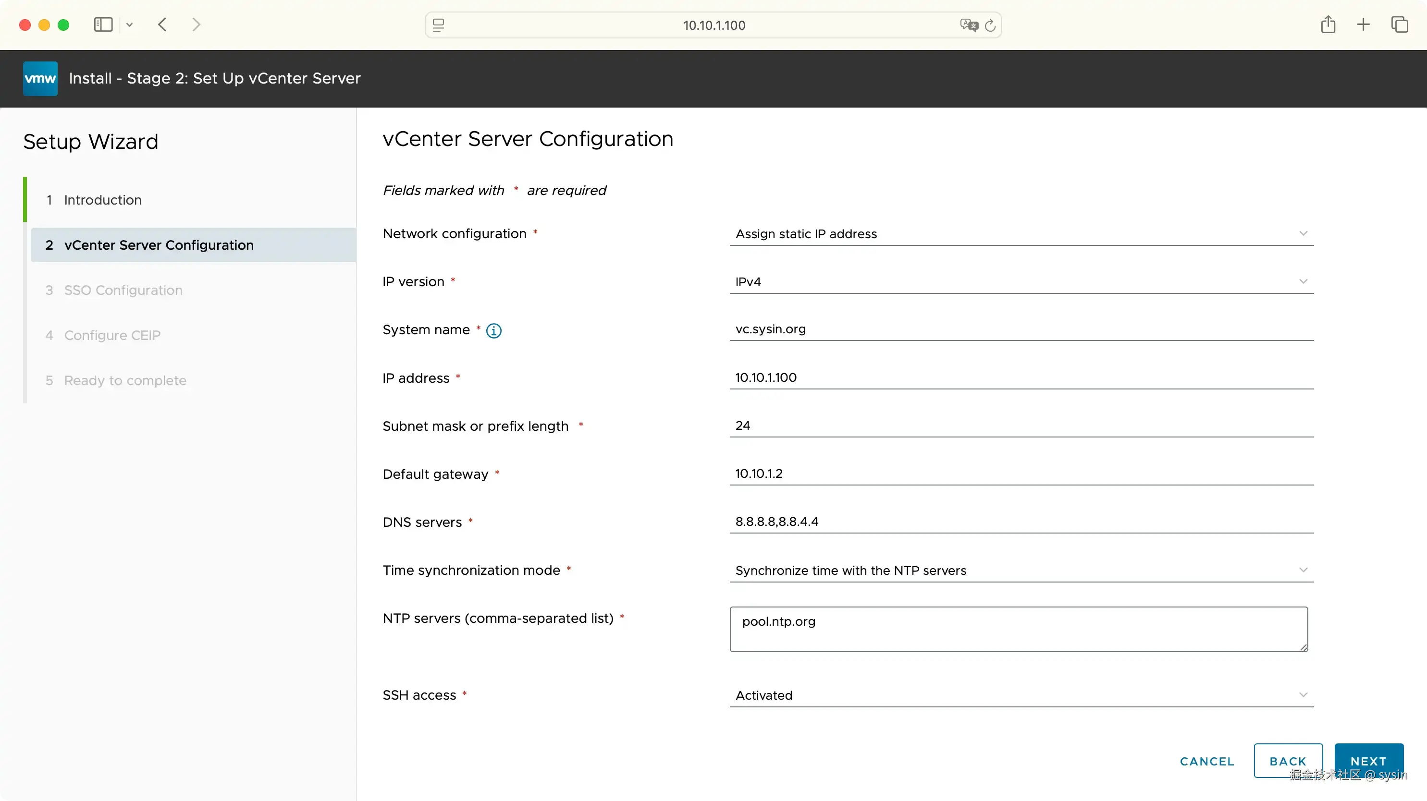
Task: Go to the Ready to complete step
Action: [124, 380]
